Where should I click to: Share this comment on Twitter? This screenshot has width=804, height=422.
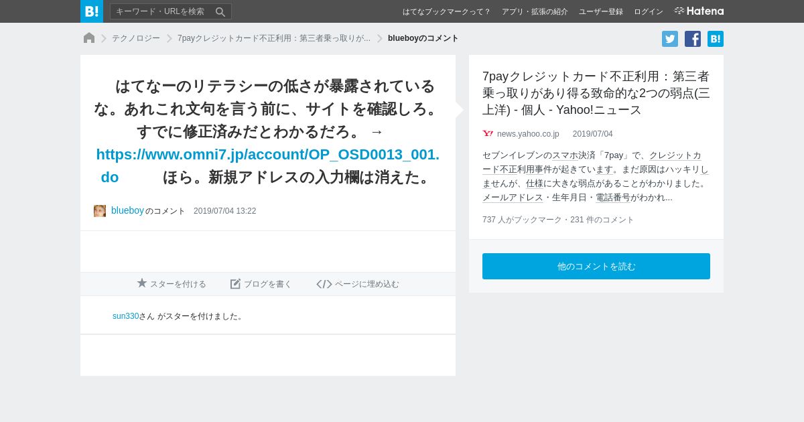point(670,39)
